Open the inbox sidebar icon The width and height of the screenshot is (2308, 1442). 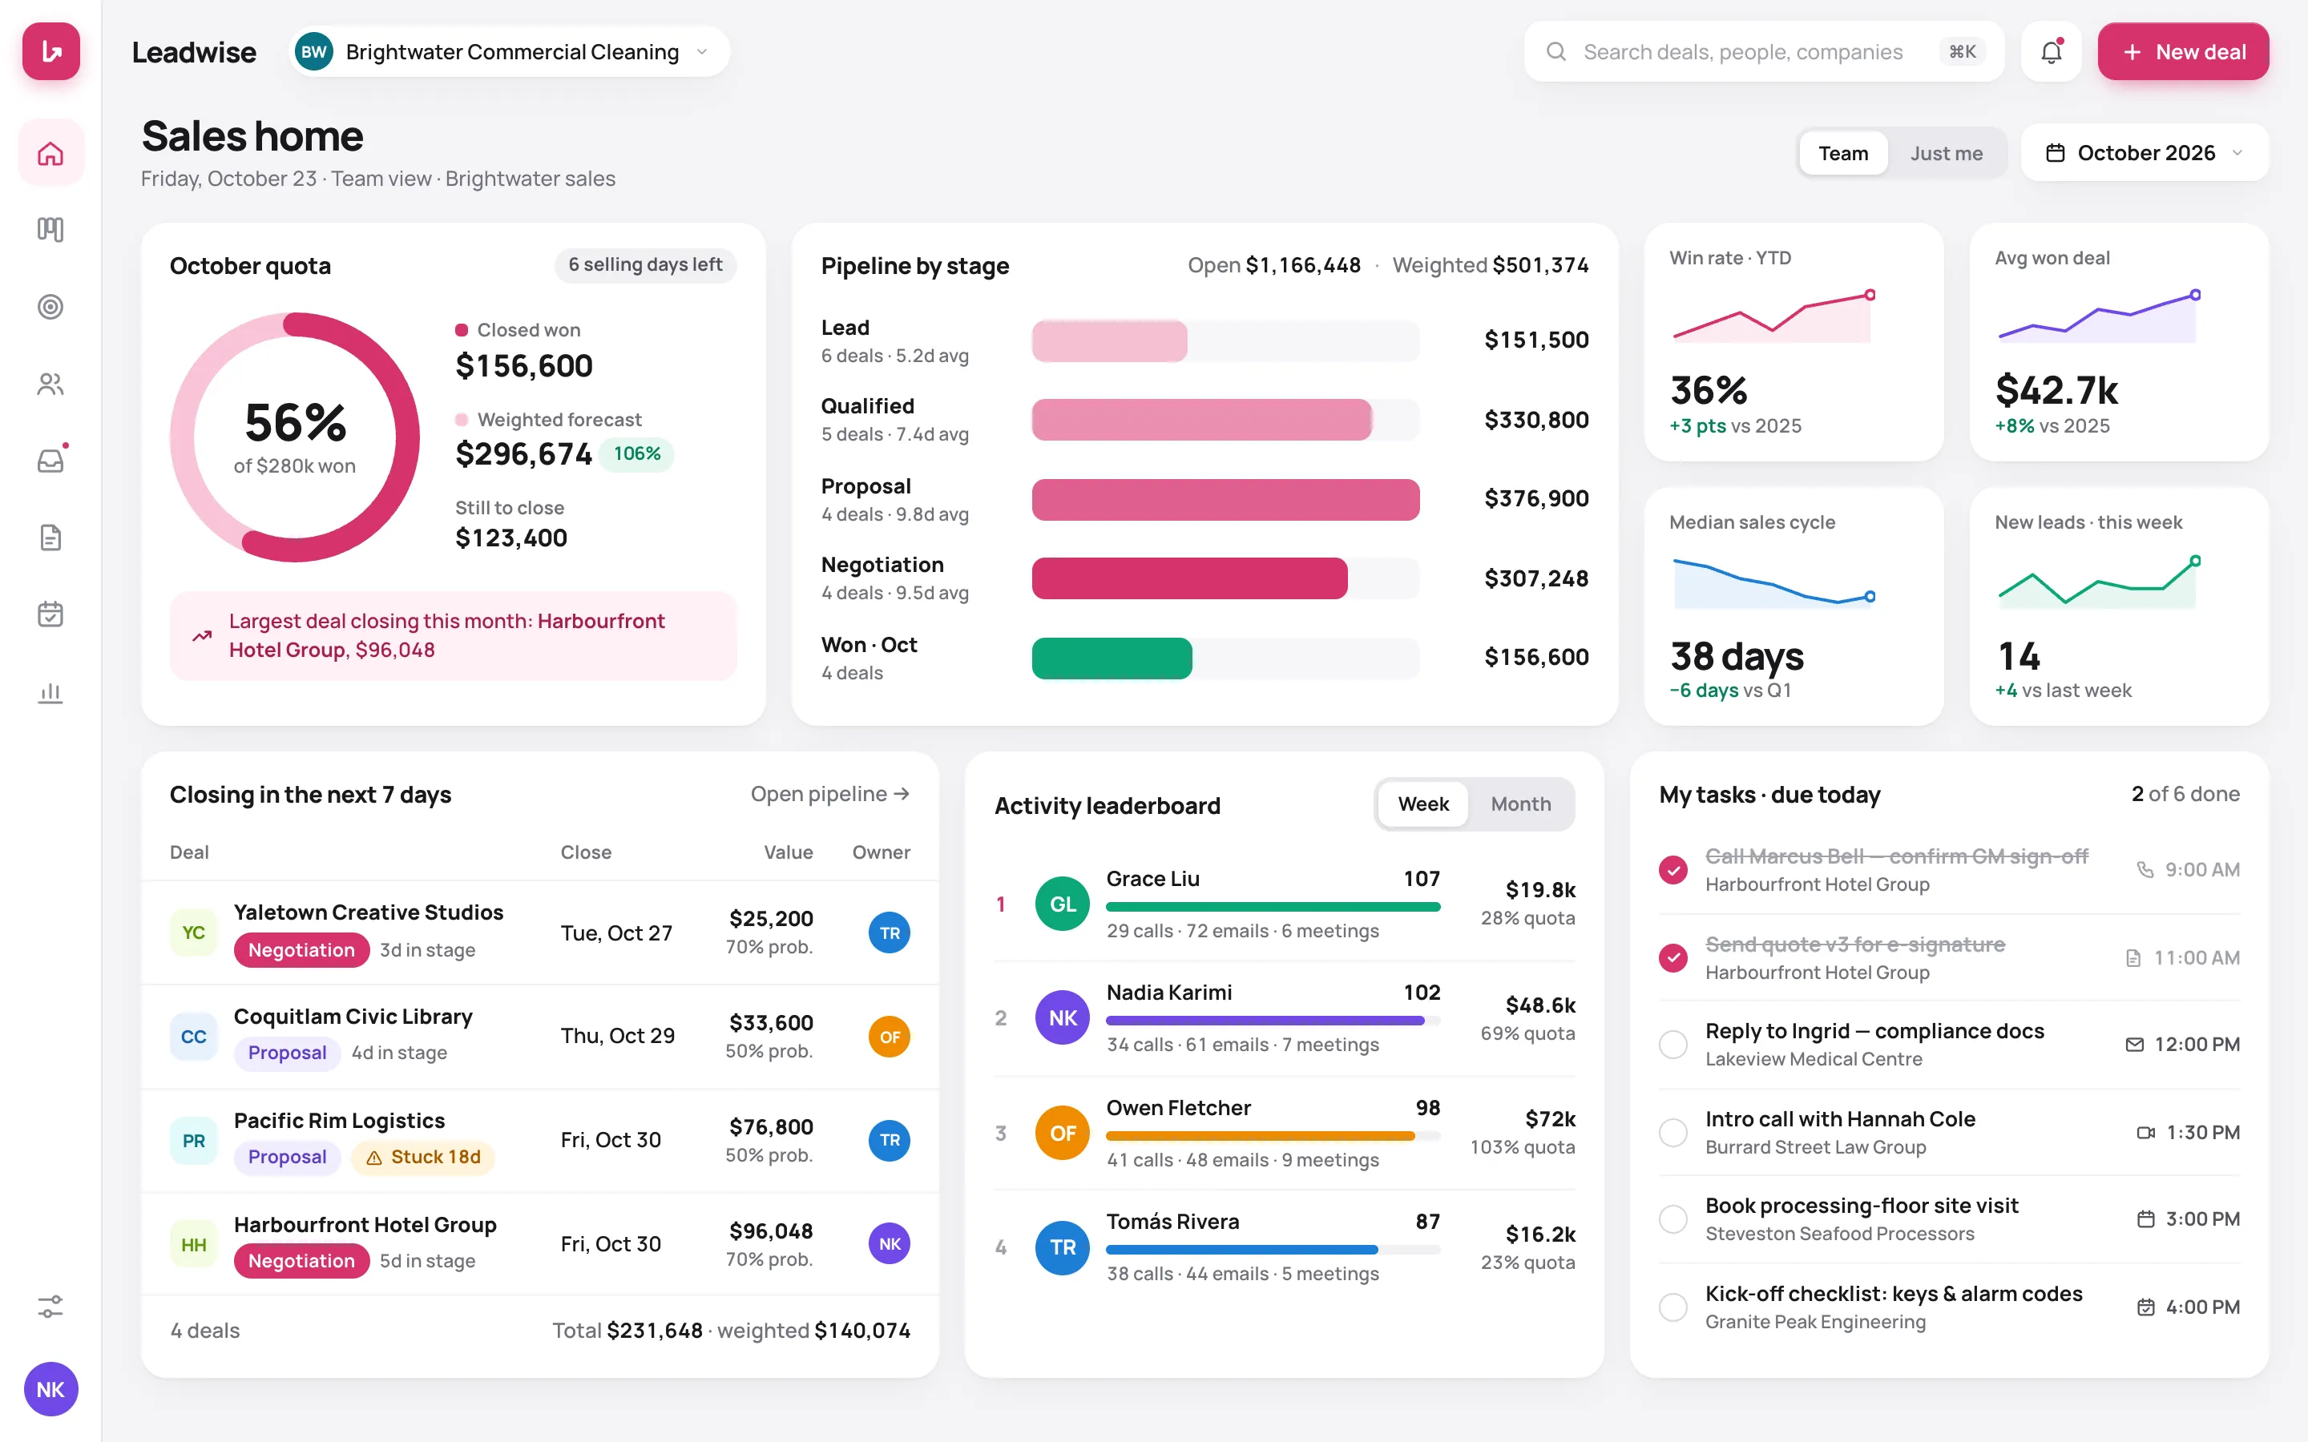50,461
